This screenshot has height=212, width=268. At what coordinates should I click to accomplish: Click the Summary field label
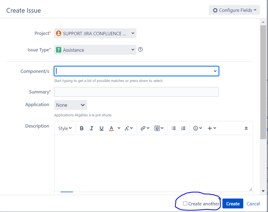tap(40, 92)
